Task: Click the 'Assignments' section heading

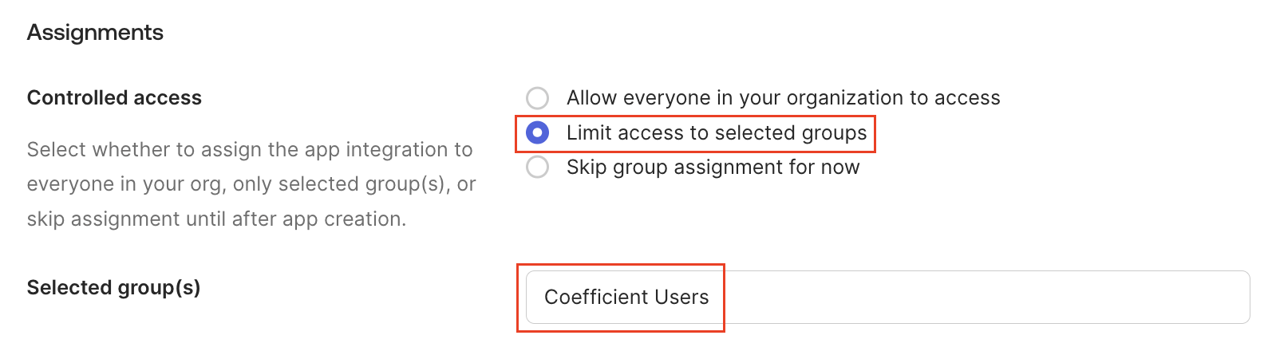Action: click(95, 33)
